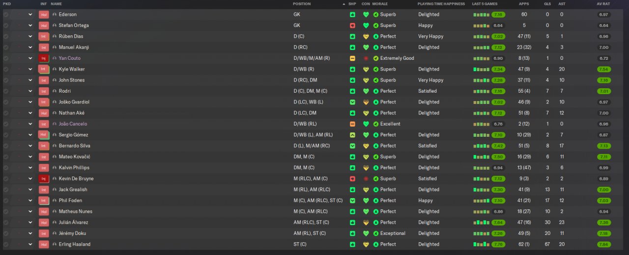The height and width of the screenshot is (255, 629).
Task: Expand the dropdown chevron for Jack Grealish
Action: [30, 190]
